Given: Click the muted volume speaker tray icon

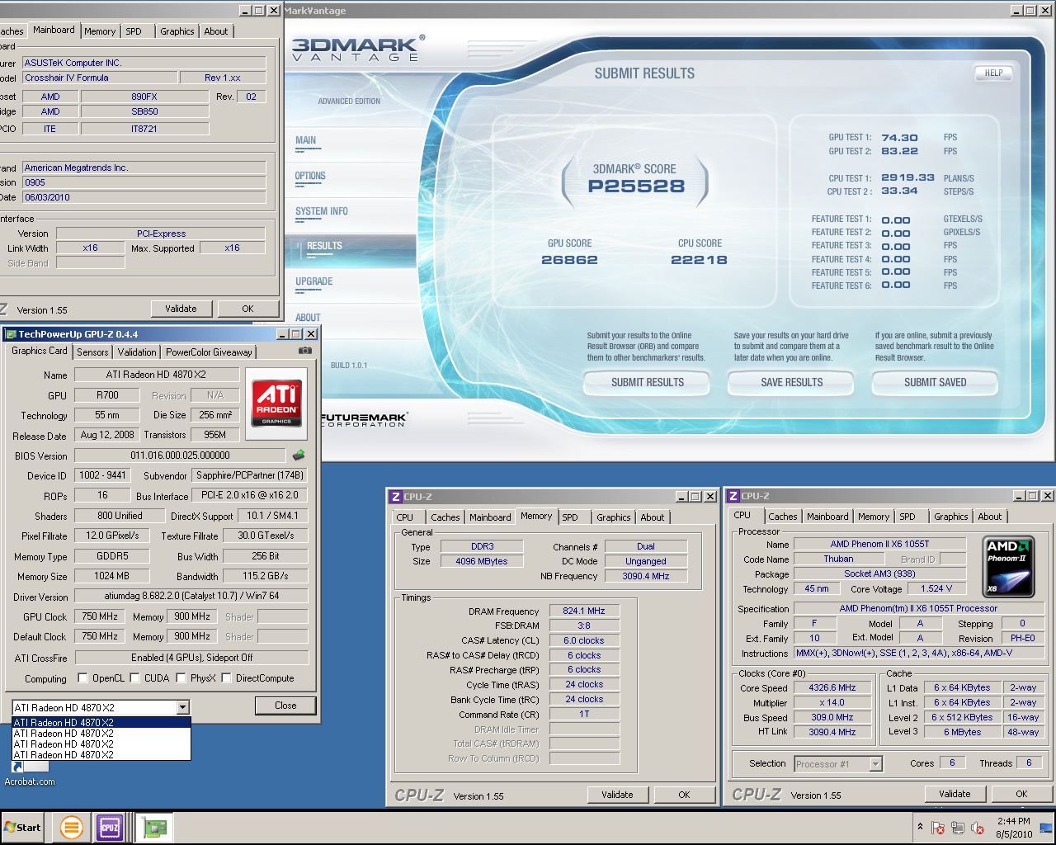Looking at the screenshot, I should pyautogui.click(x=978, y=828).
